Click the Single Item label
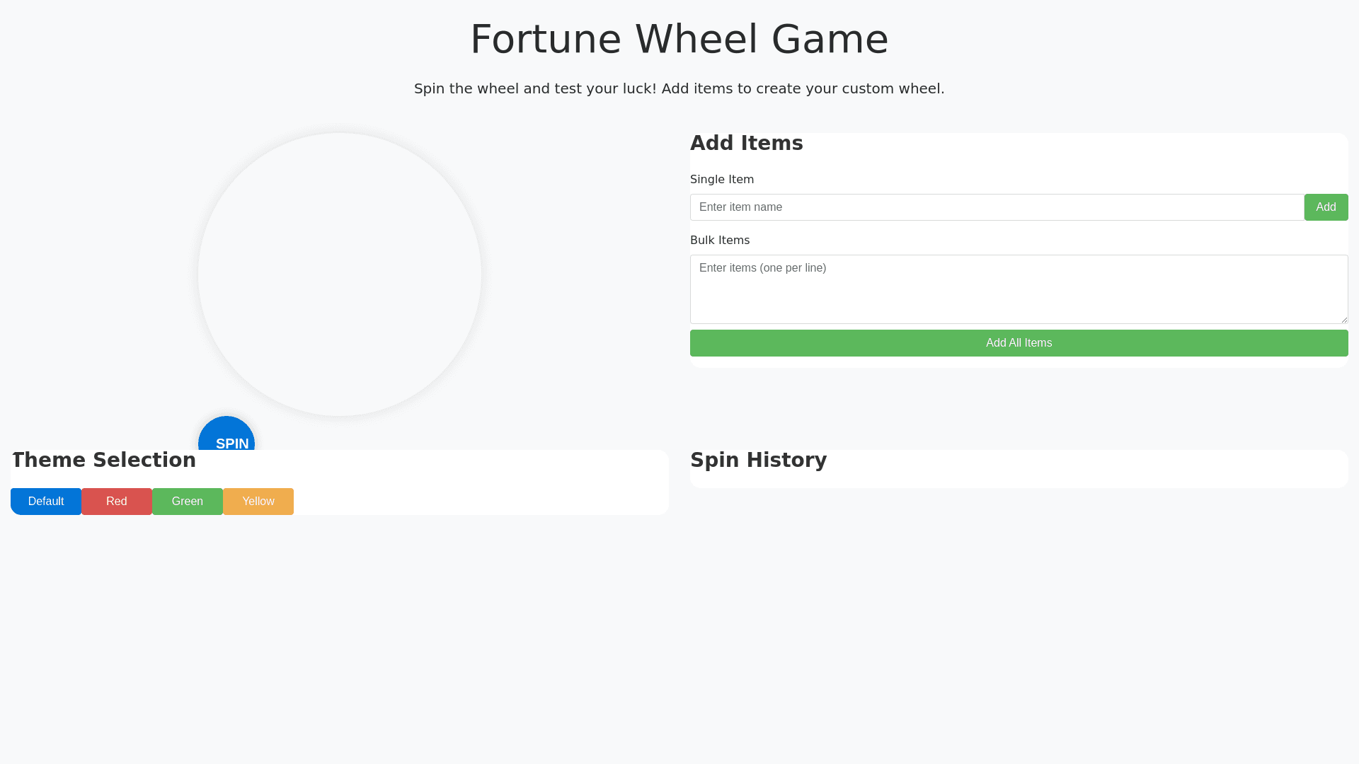The image size is (1359, 764). [x=722, y=180]
